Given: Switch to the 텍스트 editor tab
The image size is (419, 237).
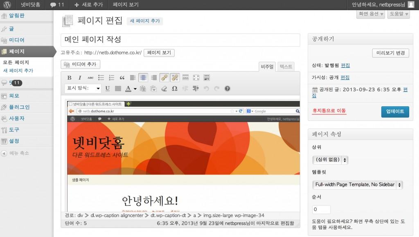Looking at the screenshot, I should pyautogui.click(x=286, y=67).
